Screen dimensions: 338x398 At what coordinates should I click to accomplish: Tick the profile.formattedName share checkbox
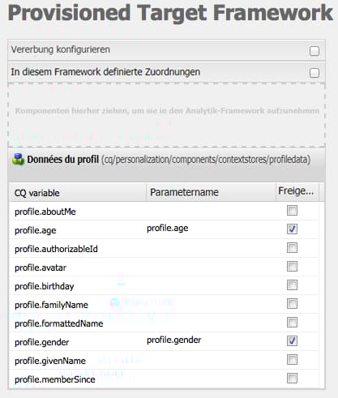tap(292, 322)
